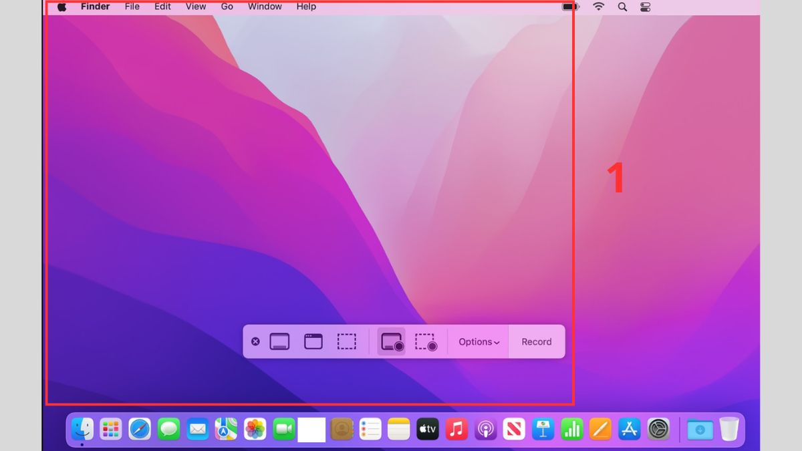
Task: Click the Control Center icon in menu bar
Action: pyautogui.click(x=644, y=7)
